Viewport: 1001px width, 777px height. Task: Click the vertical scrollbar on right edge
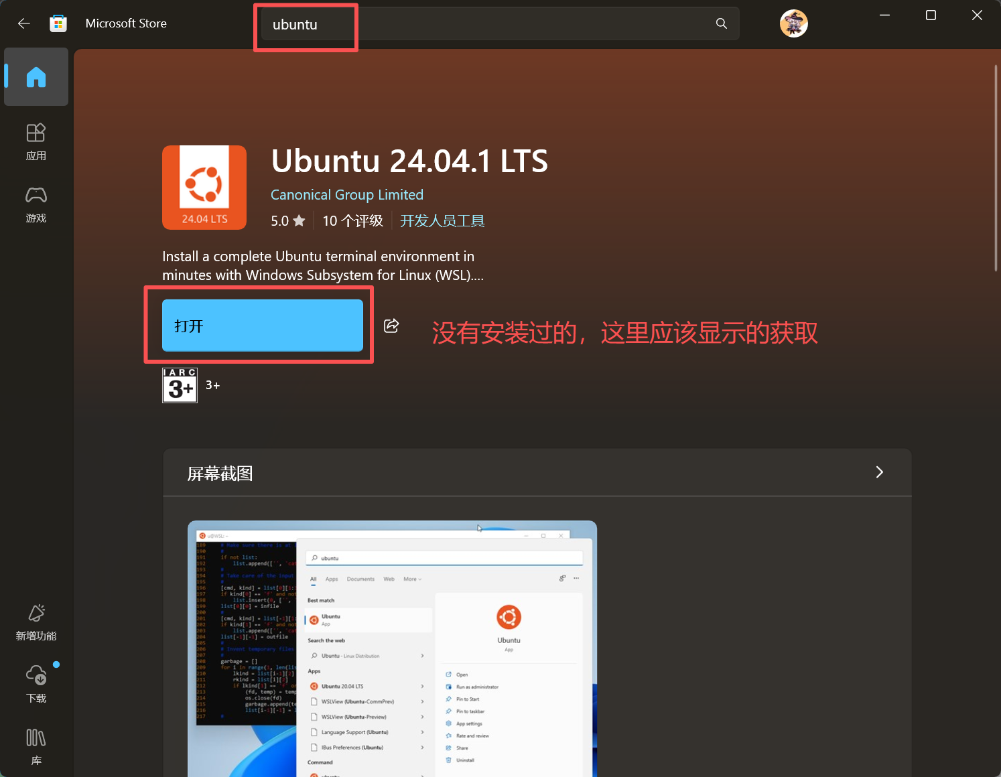[996, 167]
